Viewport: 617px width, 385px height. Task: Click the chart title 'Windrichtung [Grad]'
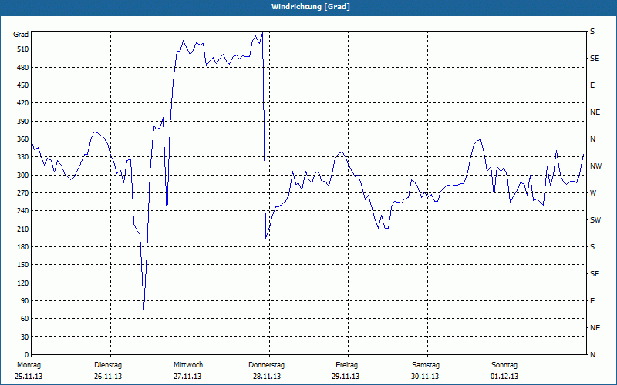tap(311, 7)
